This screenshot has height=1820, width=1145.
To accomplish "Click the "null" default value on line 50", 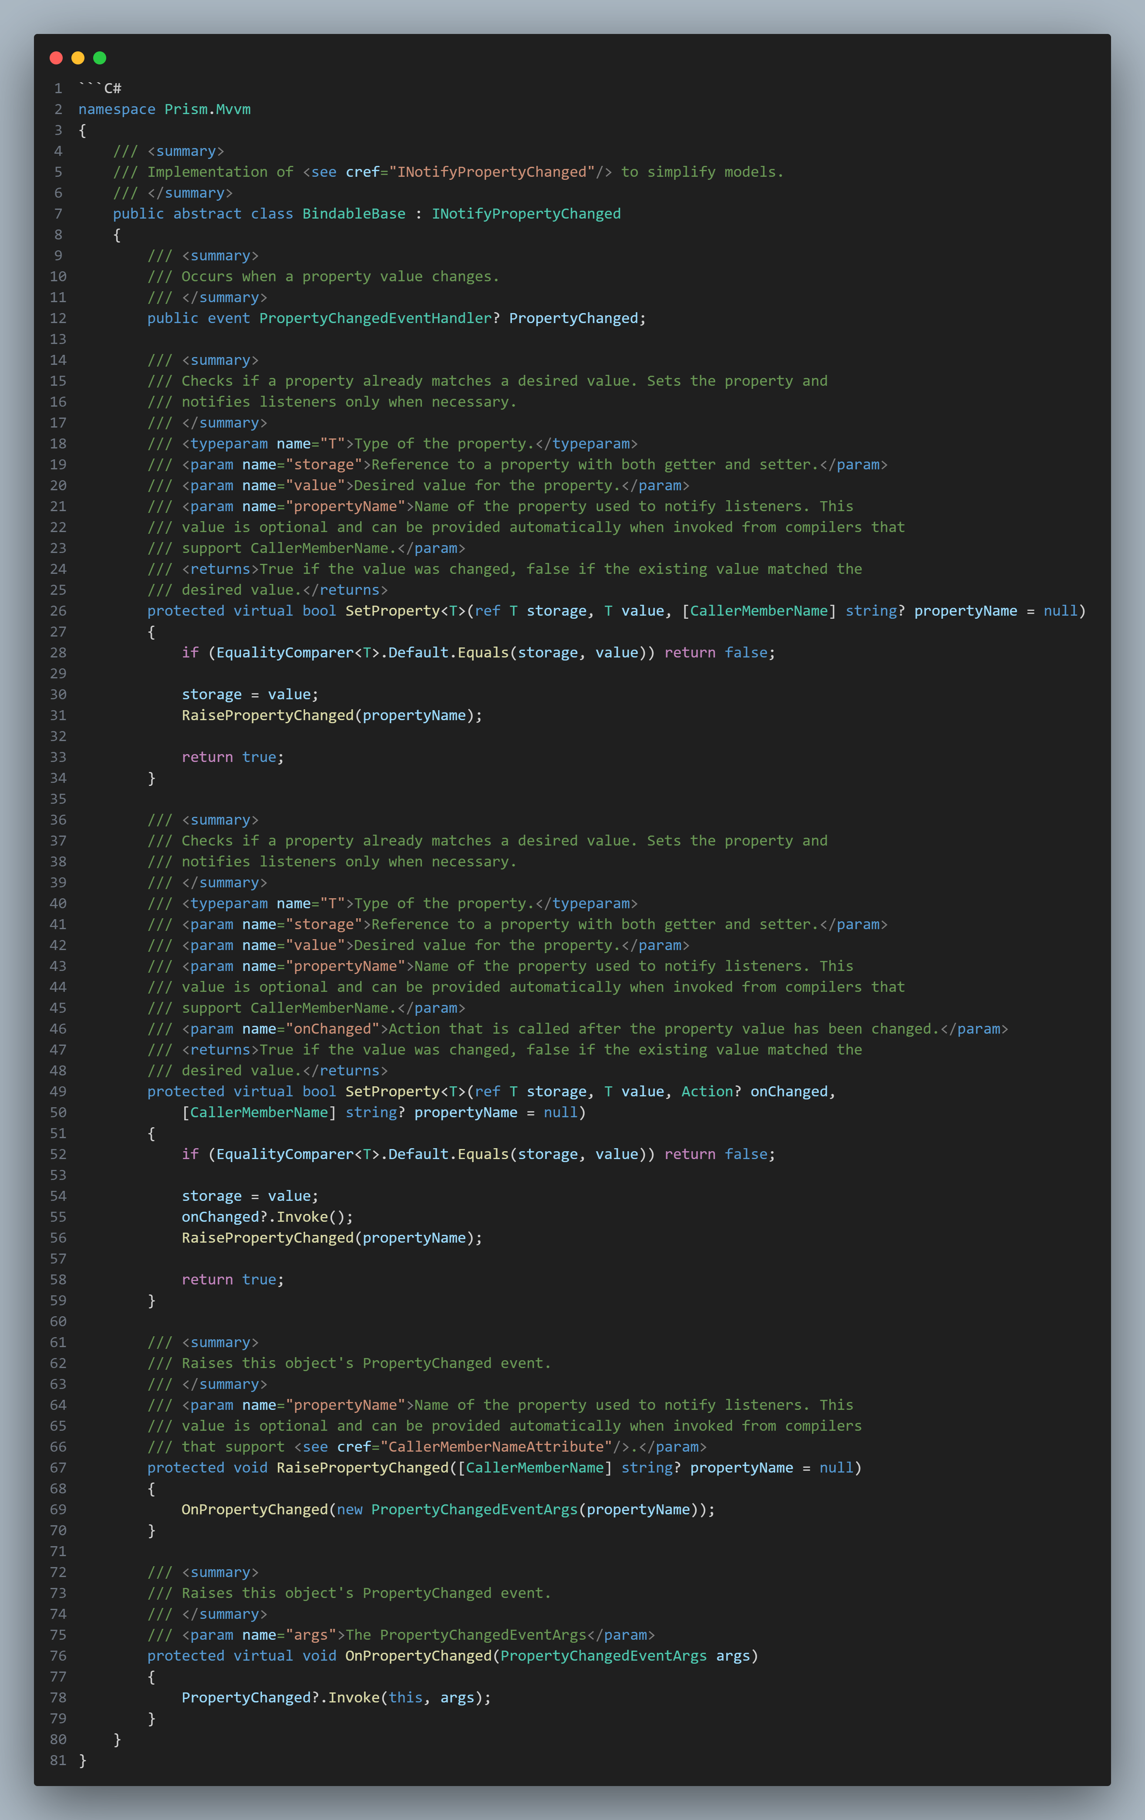I will point(560,1112).
